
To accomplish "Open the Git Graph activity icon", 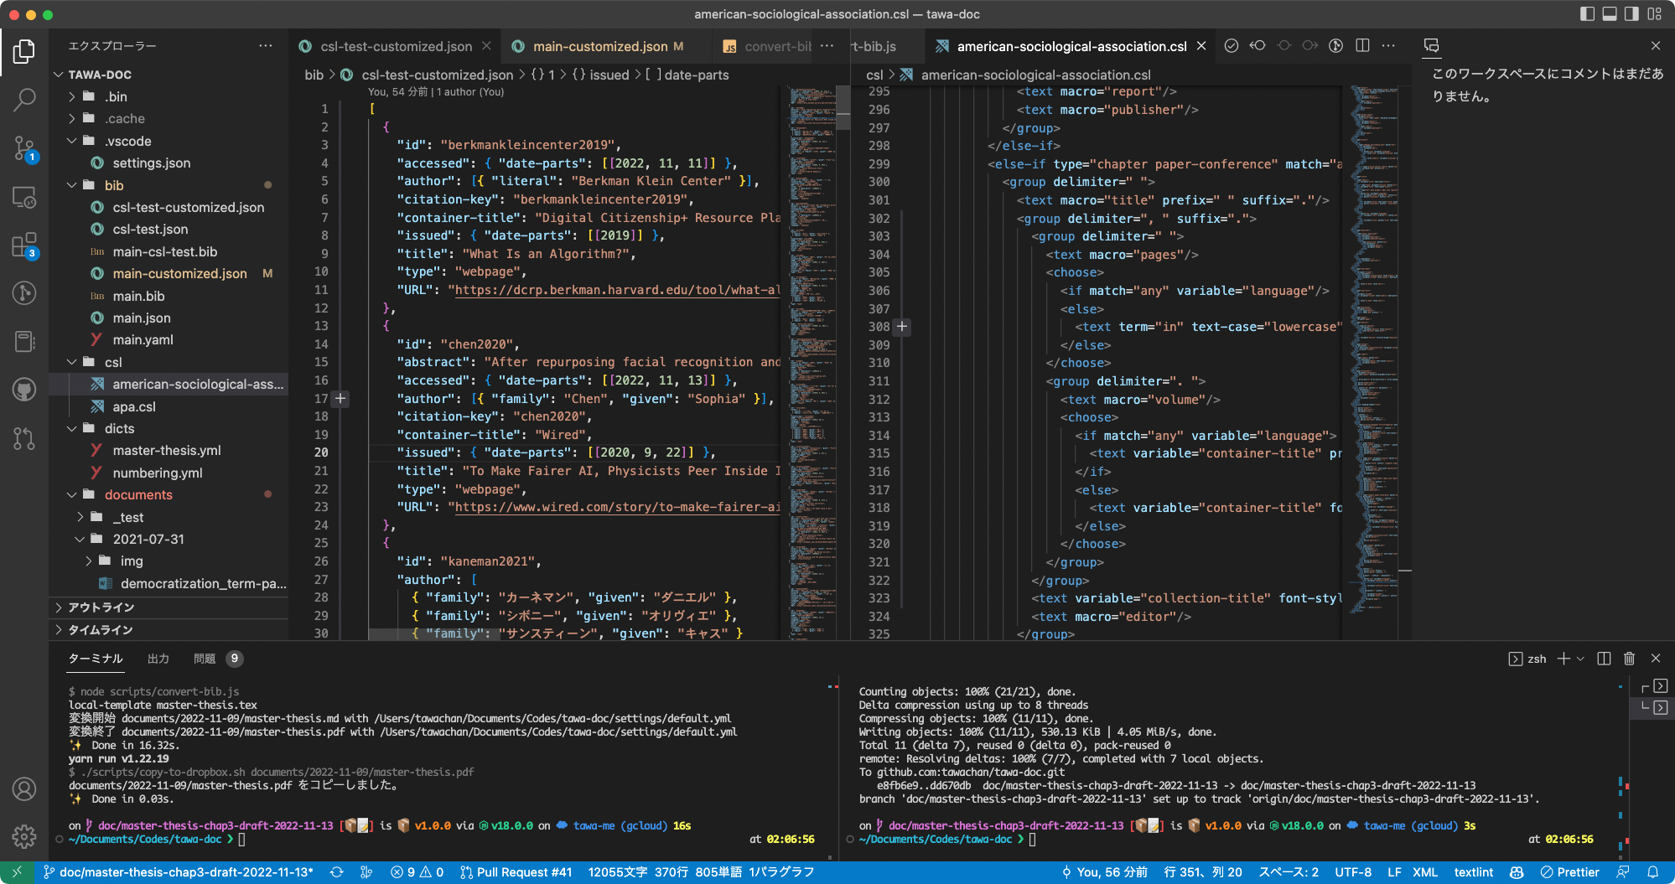I will [x=24, y=293].
